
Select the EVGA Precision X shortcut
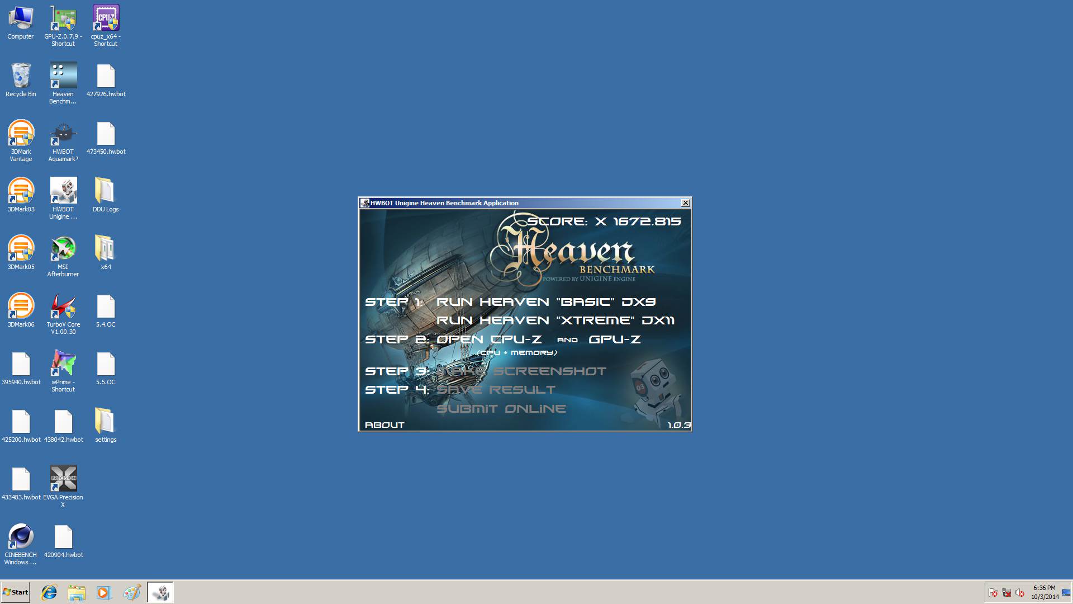click(x=63, y=487)
